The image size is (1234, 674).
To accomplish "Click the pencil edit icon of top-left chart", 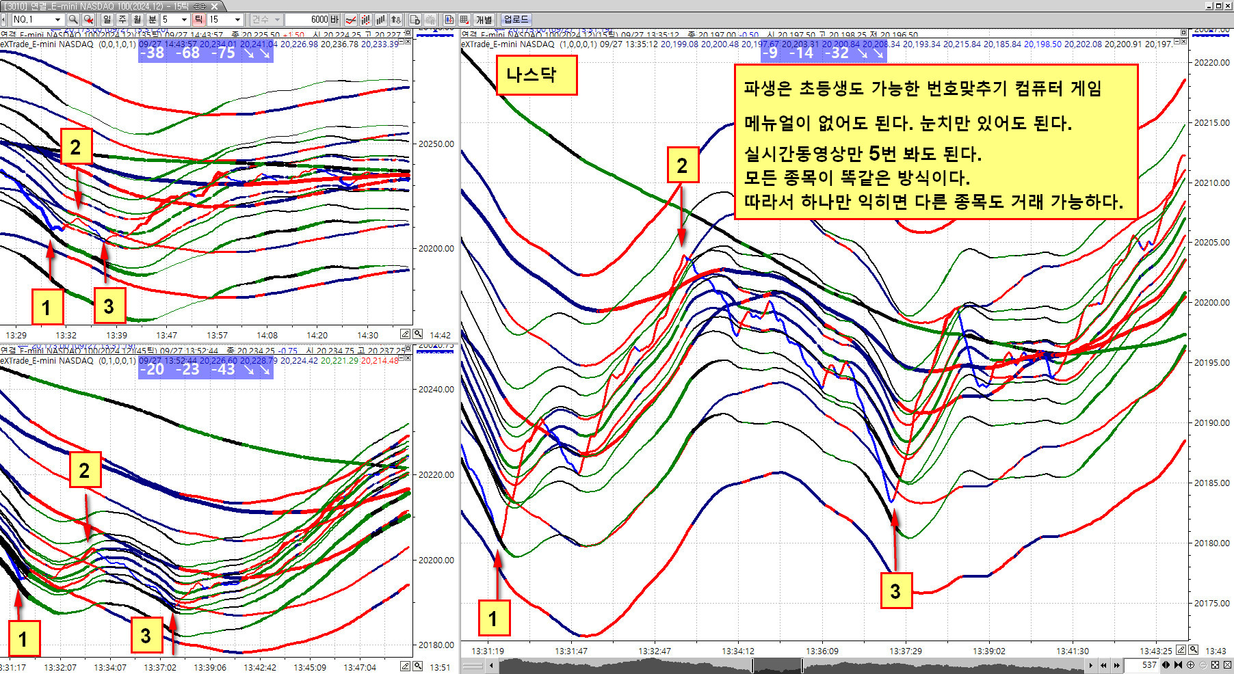I will tap(406, 334).
